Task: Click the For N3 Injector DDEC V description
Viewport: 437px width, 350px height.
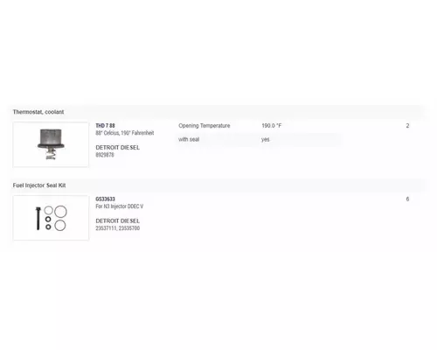Action: tap(120, 206)
